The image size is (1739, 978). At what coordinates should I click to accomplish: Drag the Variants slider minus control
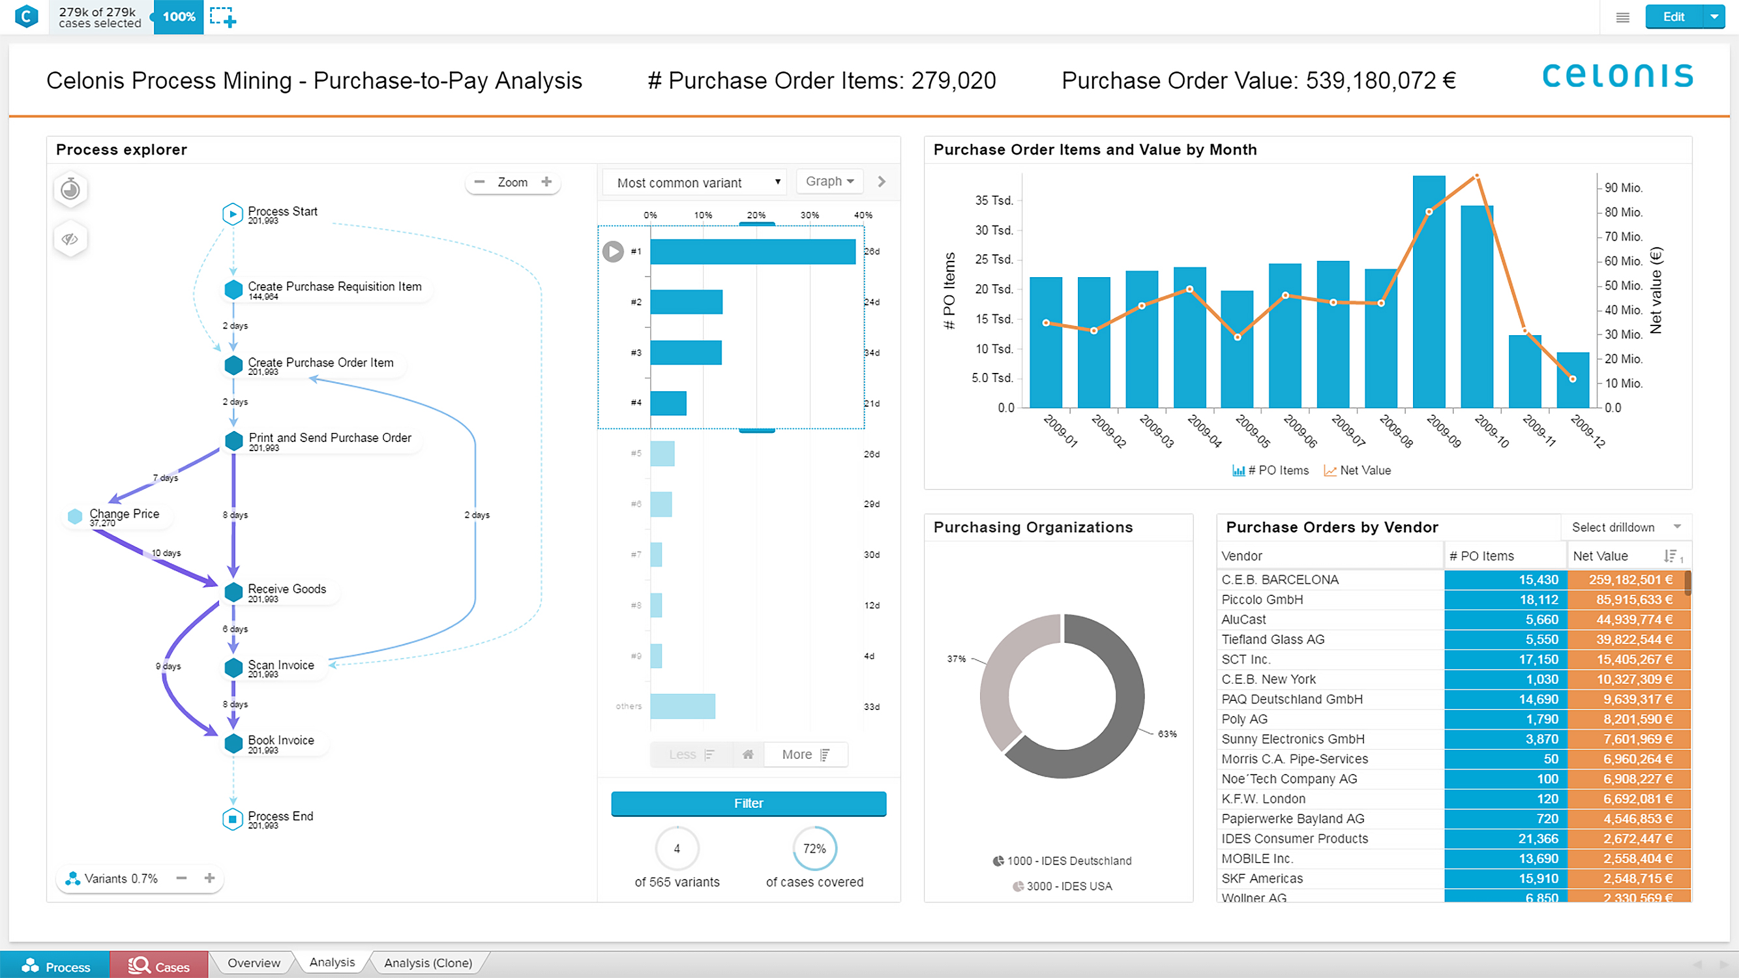(183, 880)
